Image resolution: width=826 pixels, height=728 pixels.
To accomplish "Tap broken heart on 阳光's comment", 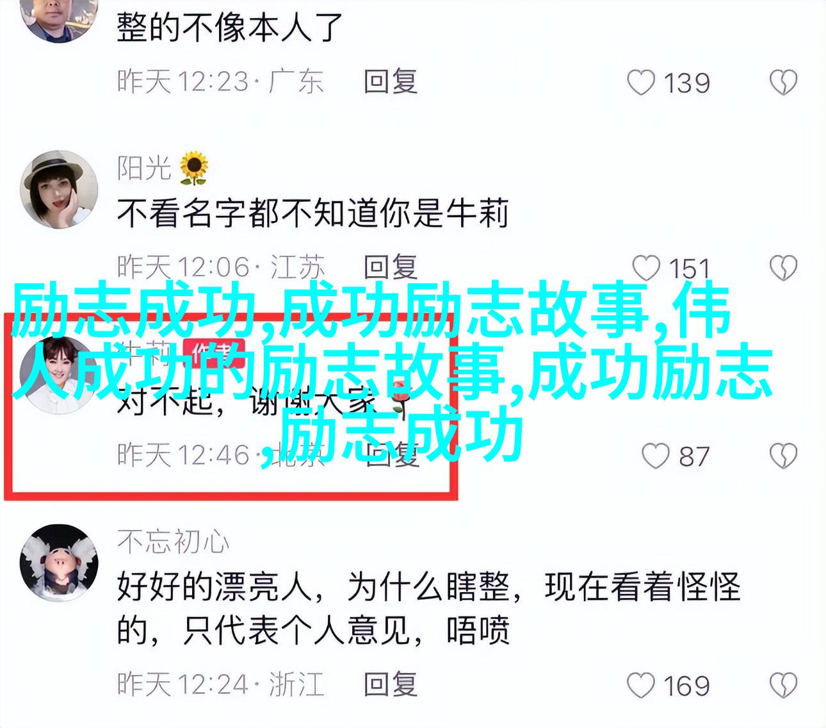I will point(782,268).
